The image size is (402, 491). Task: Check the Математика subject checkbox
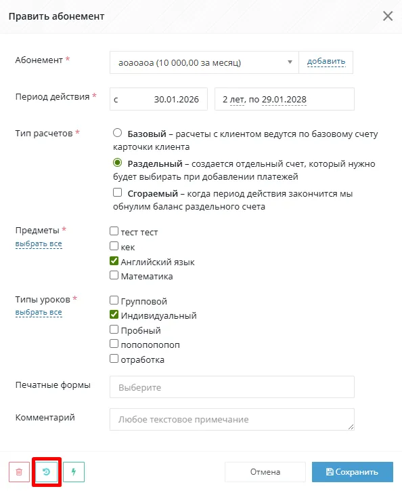click(114, 275)
